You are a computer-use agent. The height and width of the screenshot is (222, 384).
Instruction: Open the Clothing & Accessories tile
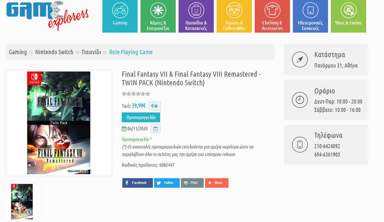272,16
